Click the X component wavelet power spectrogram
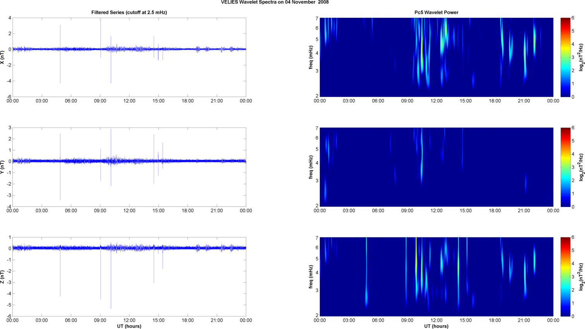 pyautogui.click(x=436, y=57)
